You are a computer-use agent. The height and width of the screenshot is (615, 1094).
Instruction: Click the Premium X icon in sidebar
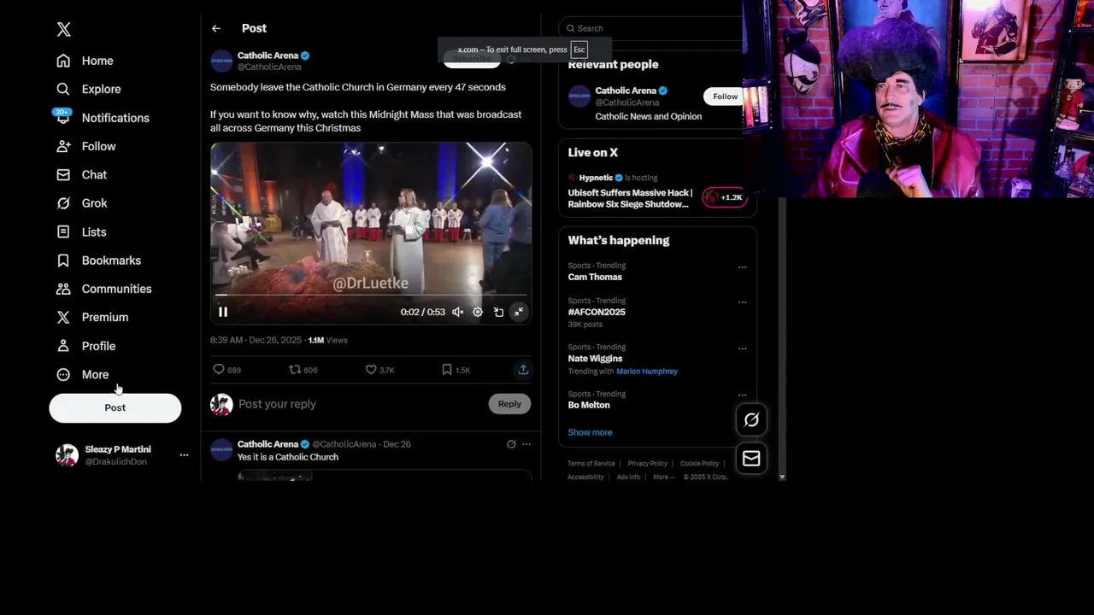(x=63, y=317)
